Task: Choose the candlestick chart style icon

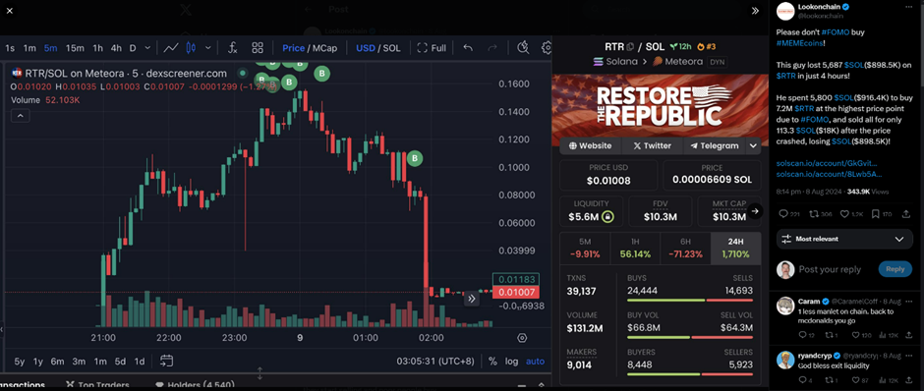Action: [x=191, y=48]
